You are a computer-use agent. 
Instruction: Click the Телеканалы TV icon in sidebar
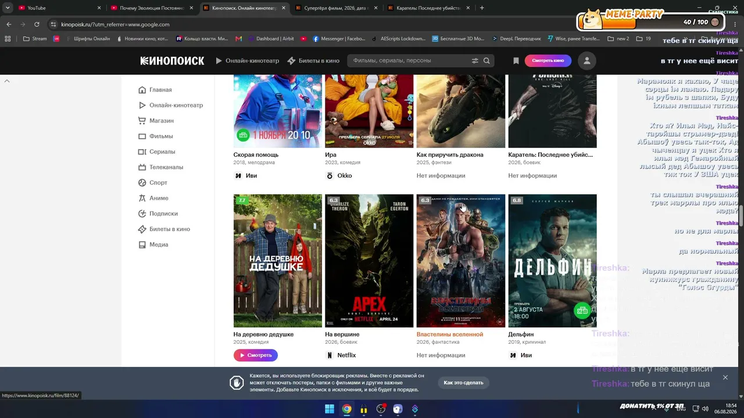(x=142, y=167)
